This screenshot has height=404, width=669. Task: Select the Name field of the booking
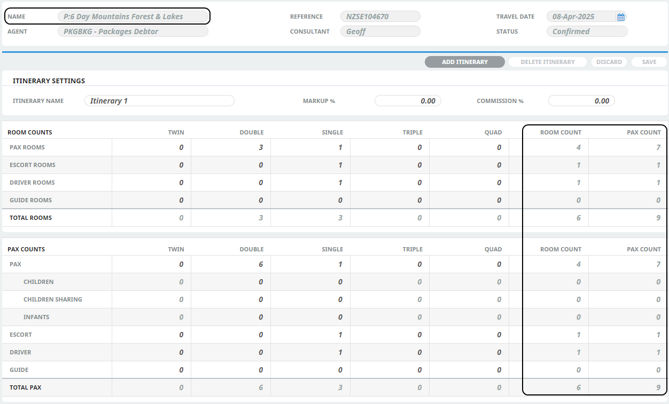133,17
